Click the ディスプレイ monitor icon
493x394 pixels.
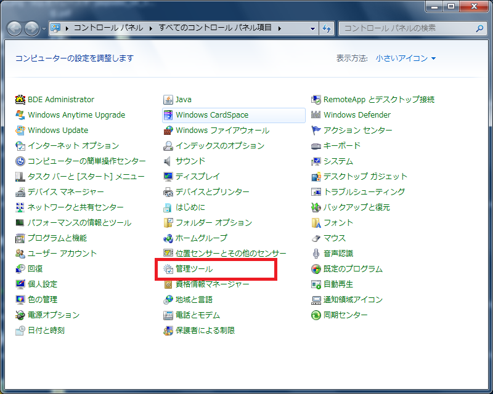click(x=168, y=177)
